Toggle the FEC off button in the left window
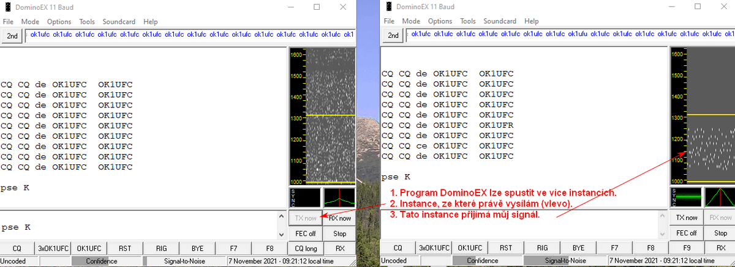Viewport: 735px width, 267px height. 305,233
